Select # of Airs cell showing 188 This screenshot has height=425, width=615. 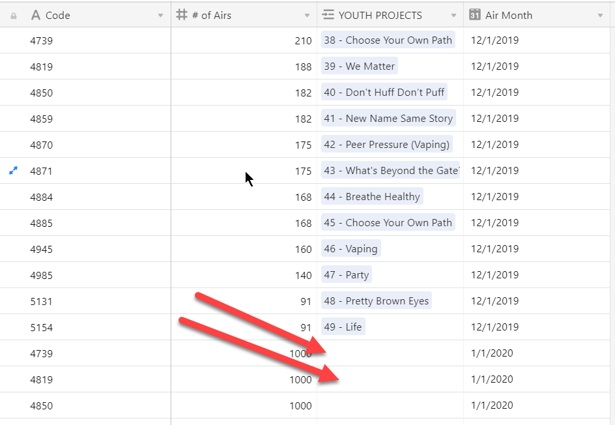(x=244, y=66)
